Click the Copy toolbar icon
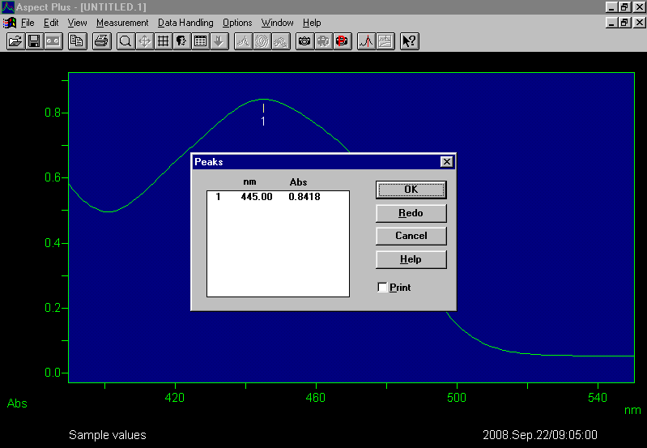The image size is (647, 448). [78, 41]
